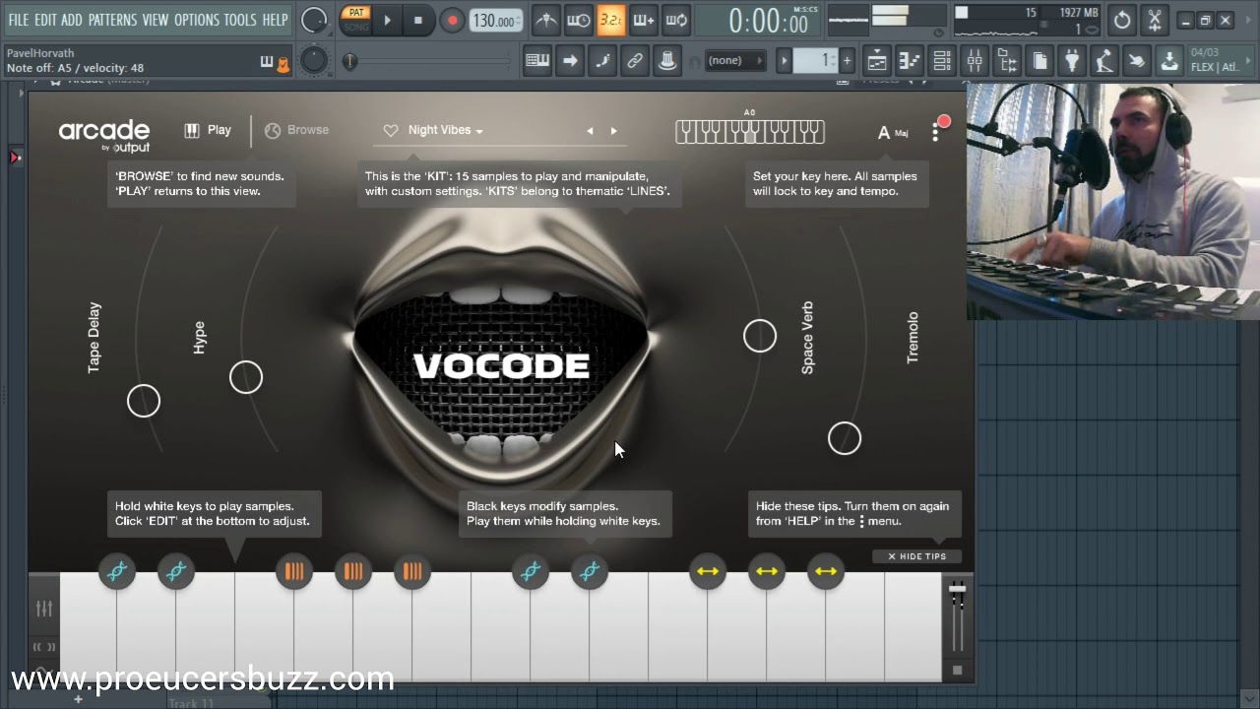Open the TOOLS menu

point(240,20)
